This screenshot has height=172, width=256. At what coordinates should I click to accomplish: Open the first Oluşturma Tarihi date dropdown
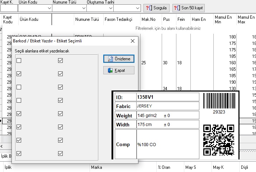[x=110, y=8]
